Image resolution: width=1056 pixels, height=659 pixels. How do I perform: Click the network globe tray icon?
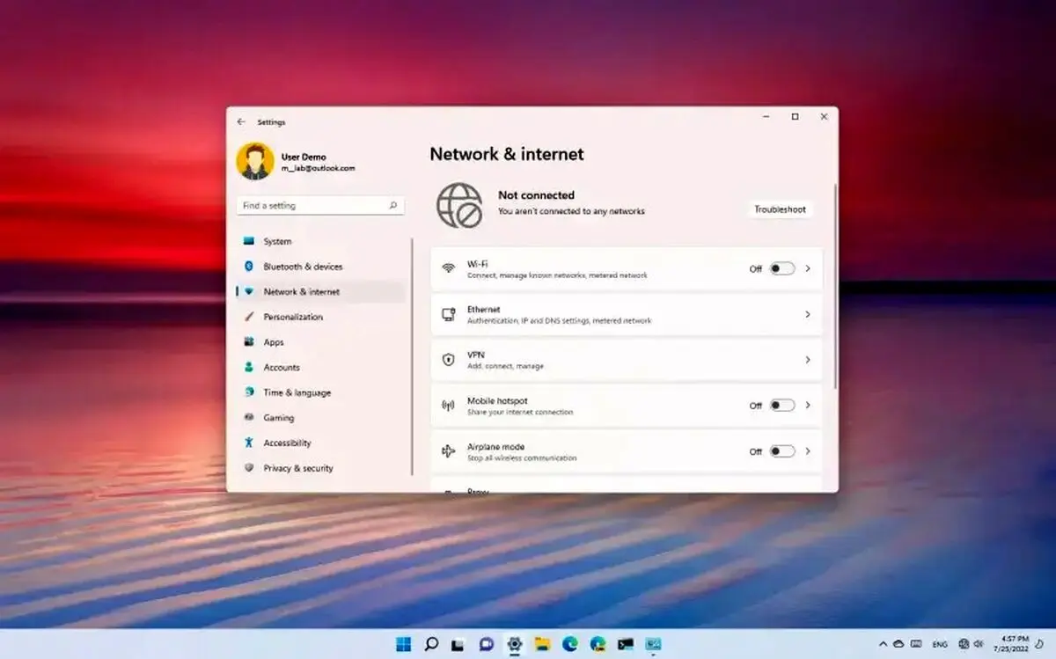coord(964,644)
